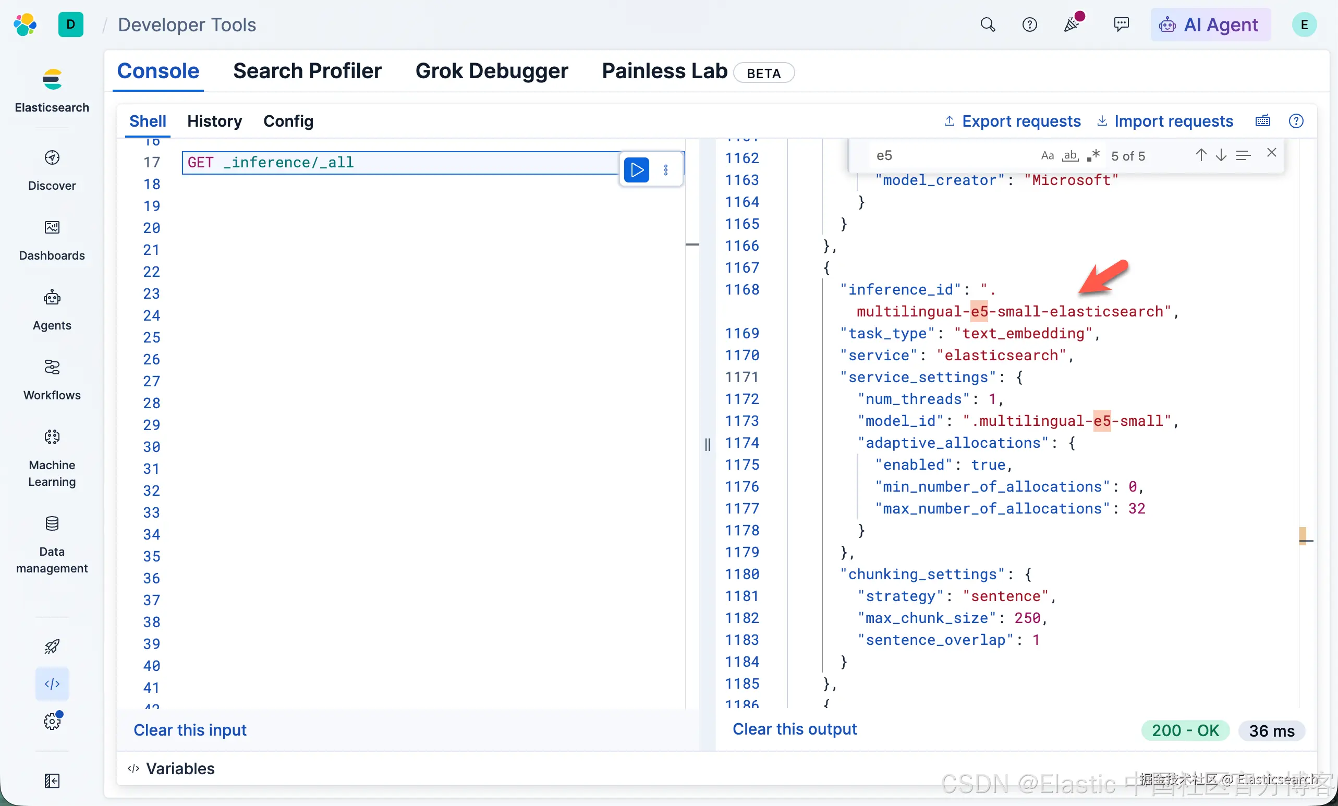Launch the AI Agent button
Viewport: 1338px width, 806px height.
tap(1210, 25)
